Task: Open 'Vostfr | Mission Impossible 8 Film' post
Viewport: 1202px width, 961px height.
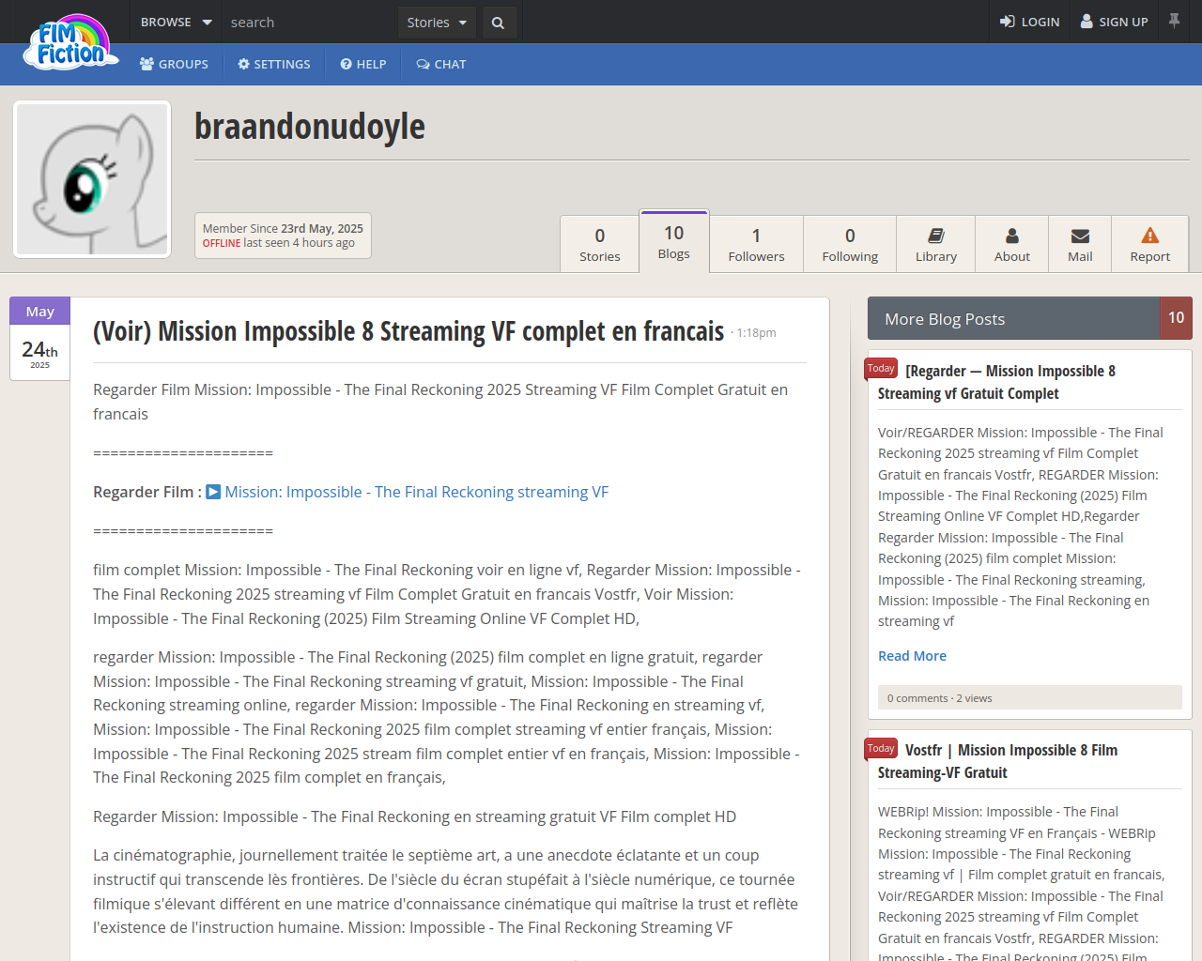Action: click(997, 761)
